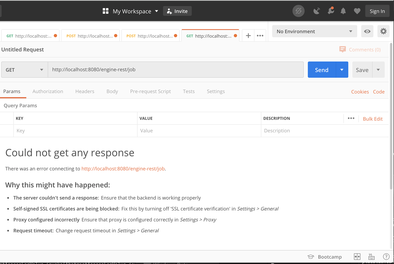Switch to the Authorization tab
This screenshot has width=394, height=264.
tap(48, 91)
